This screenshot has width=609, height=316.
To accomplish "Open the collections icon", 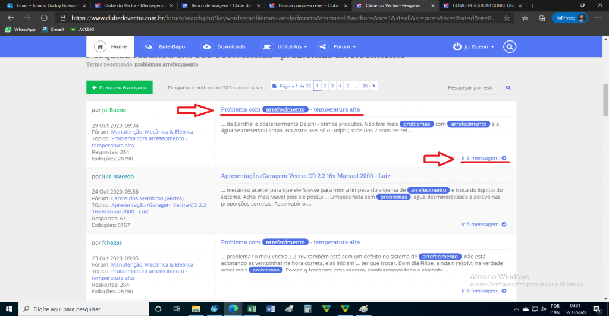I will tap(542, 18).
